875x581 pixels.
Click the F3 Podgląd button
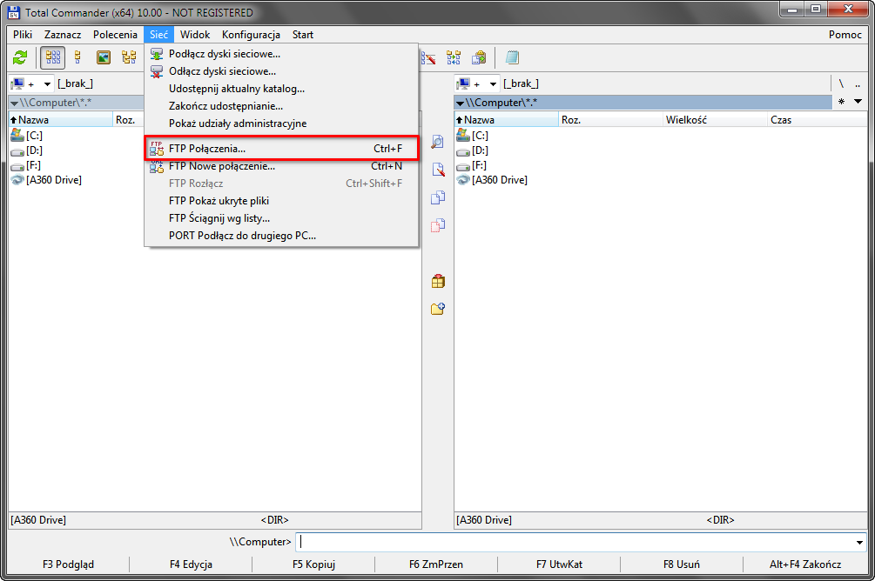coord(68,564)
